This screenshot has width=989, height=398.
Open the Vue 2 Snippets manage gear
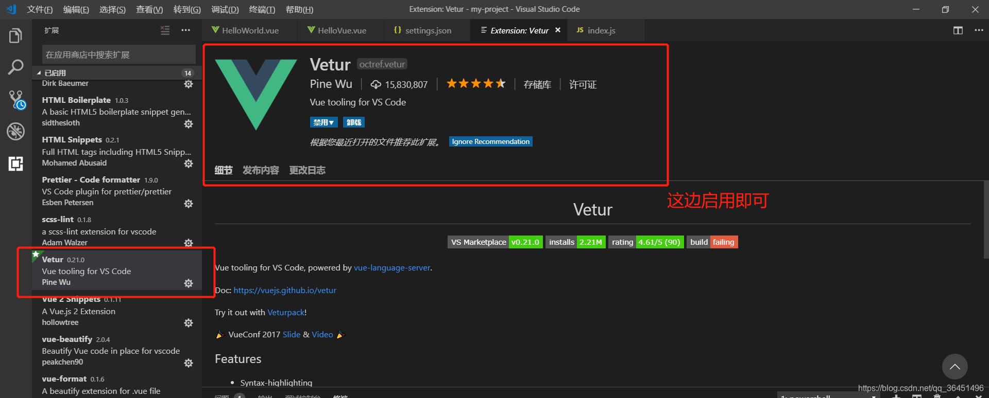tap(189, 323)
